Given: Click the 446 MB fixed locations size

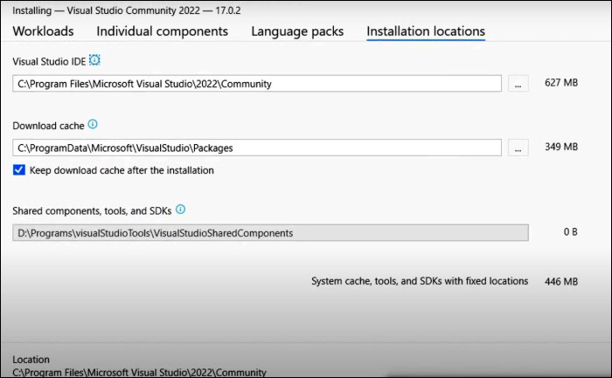Looking at the screenshot, I should coord(561,281).
